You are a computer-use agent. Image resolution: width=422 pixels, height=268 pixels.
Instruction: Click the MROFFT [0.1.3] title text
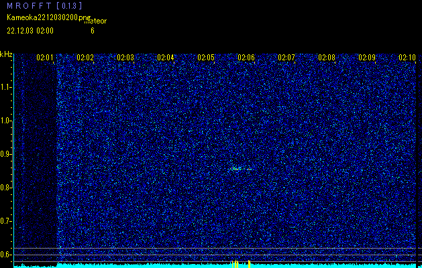coord(44,5)
